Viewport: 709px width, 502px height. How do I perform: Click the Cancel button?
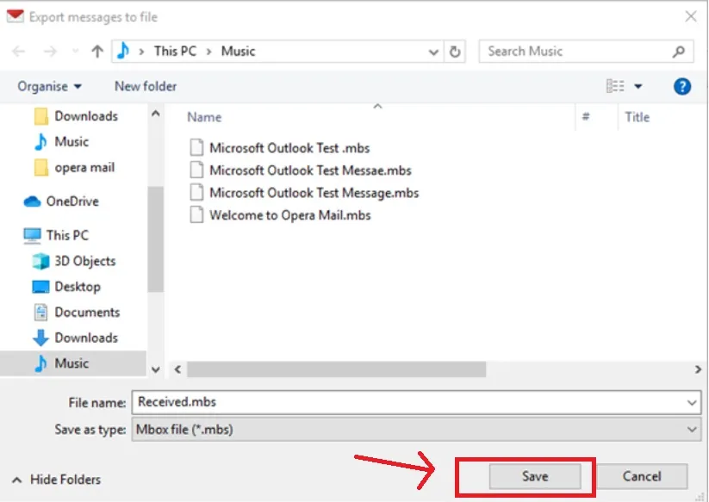642,476
